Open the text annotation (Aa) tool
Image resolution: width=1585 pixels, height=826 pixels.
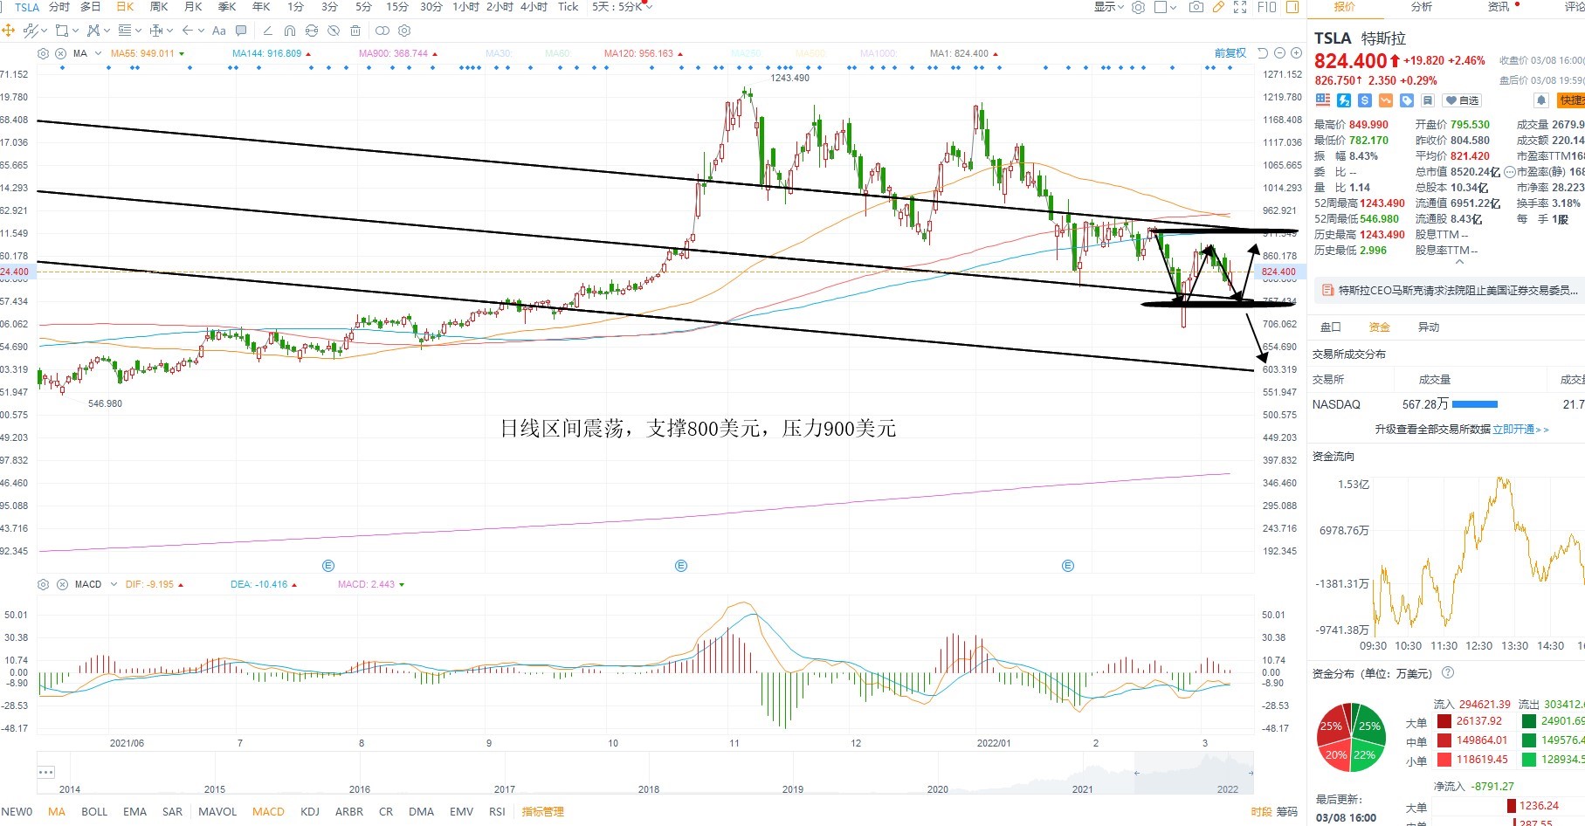(x=219, y=31)
